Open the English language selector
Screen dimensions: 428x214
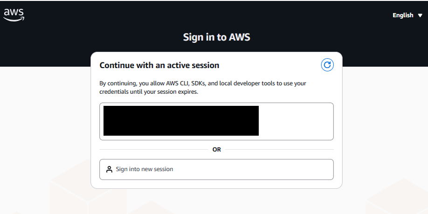click(403, 15)
